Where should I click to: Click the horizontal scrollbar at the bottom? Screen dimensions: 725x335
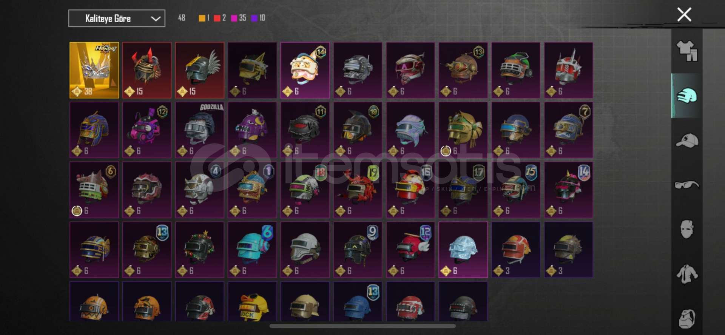[362, 326]
